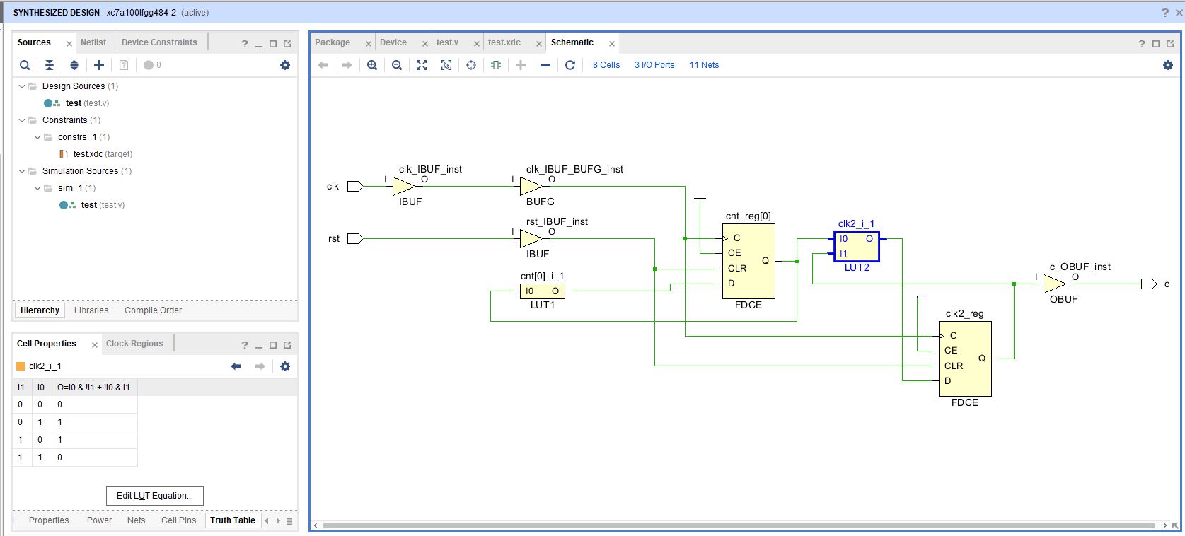Collapse Design Sources tree node
This screenshot has height=536, width=1185.
coord(22,86)
